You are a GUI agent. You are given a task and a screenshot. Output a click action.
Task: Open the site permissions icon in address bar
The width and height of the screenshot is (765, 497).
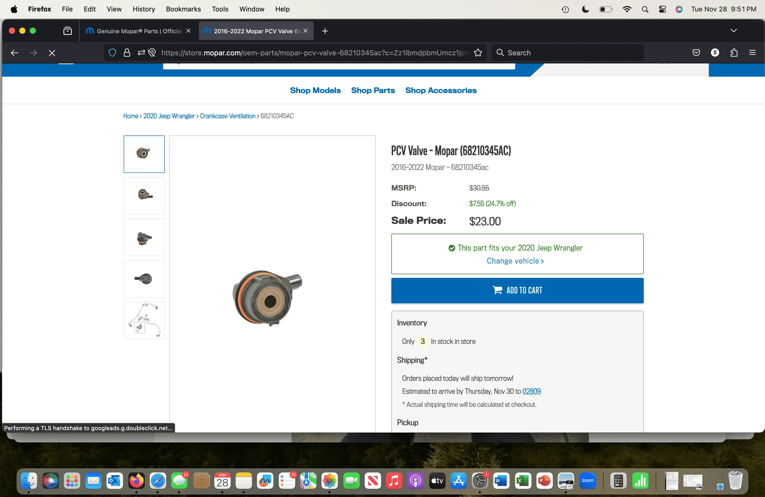tap(142, 53)
